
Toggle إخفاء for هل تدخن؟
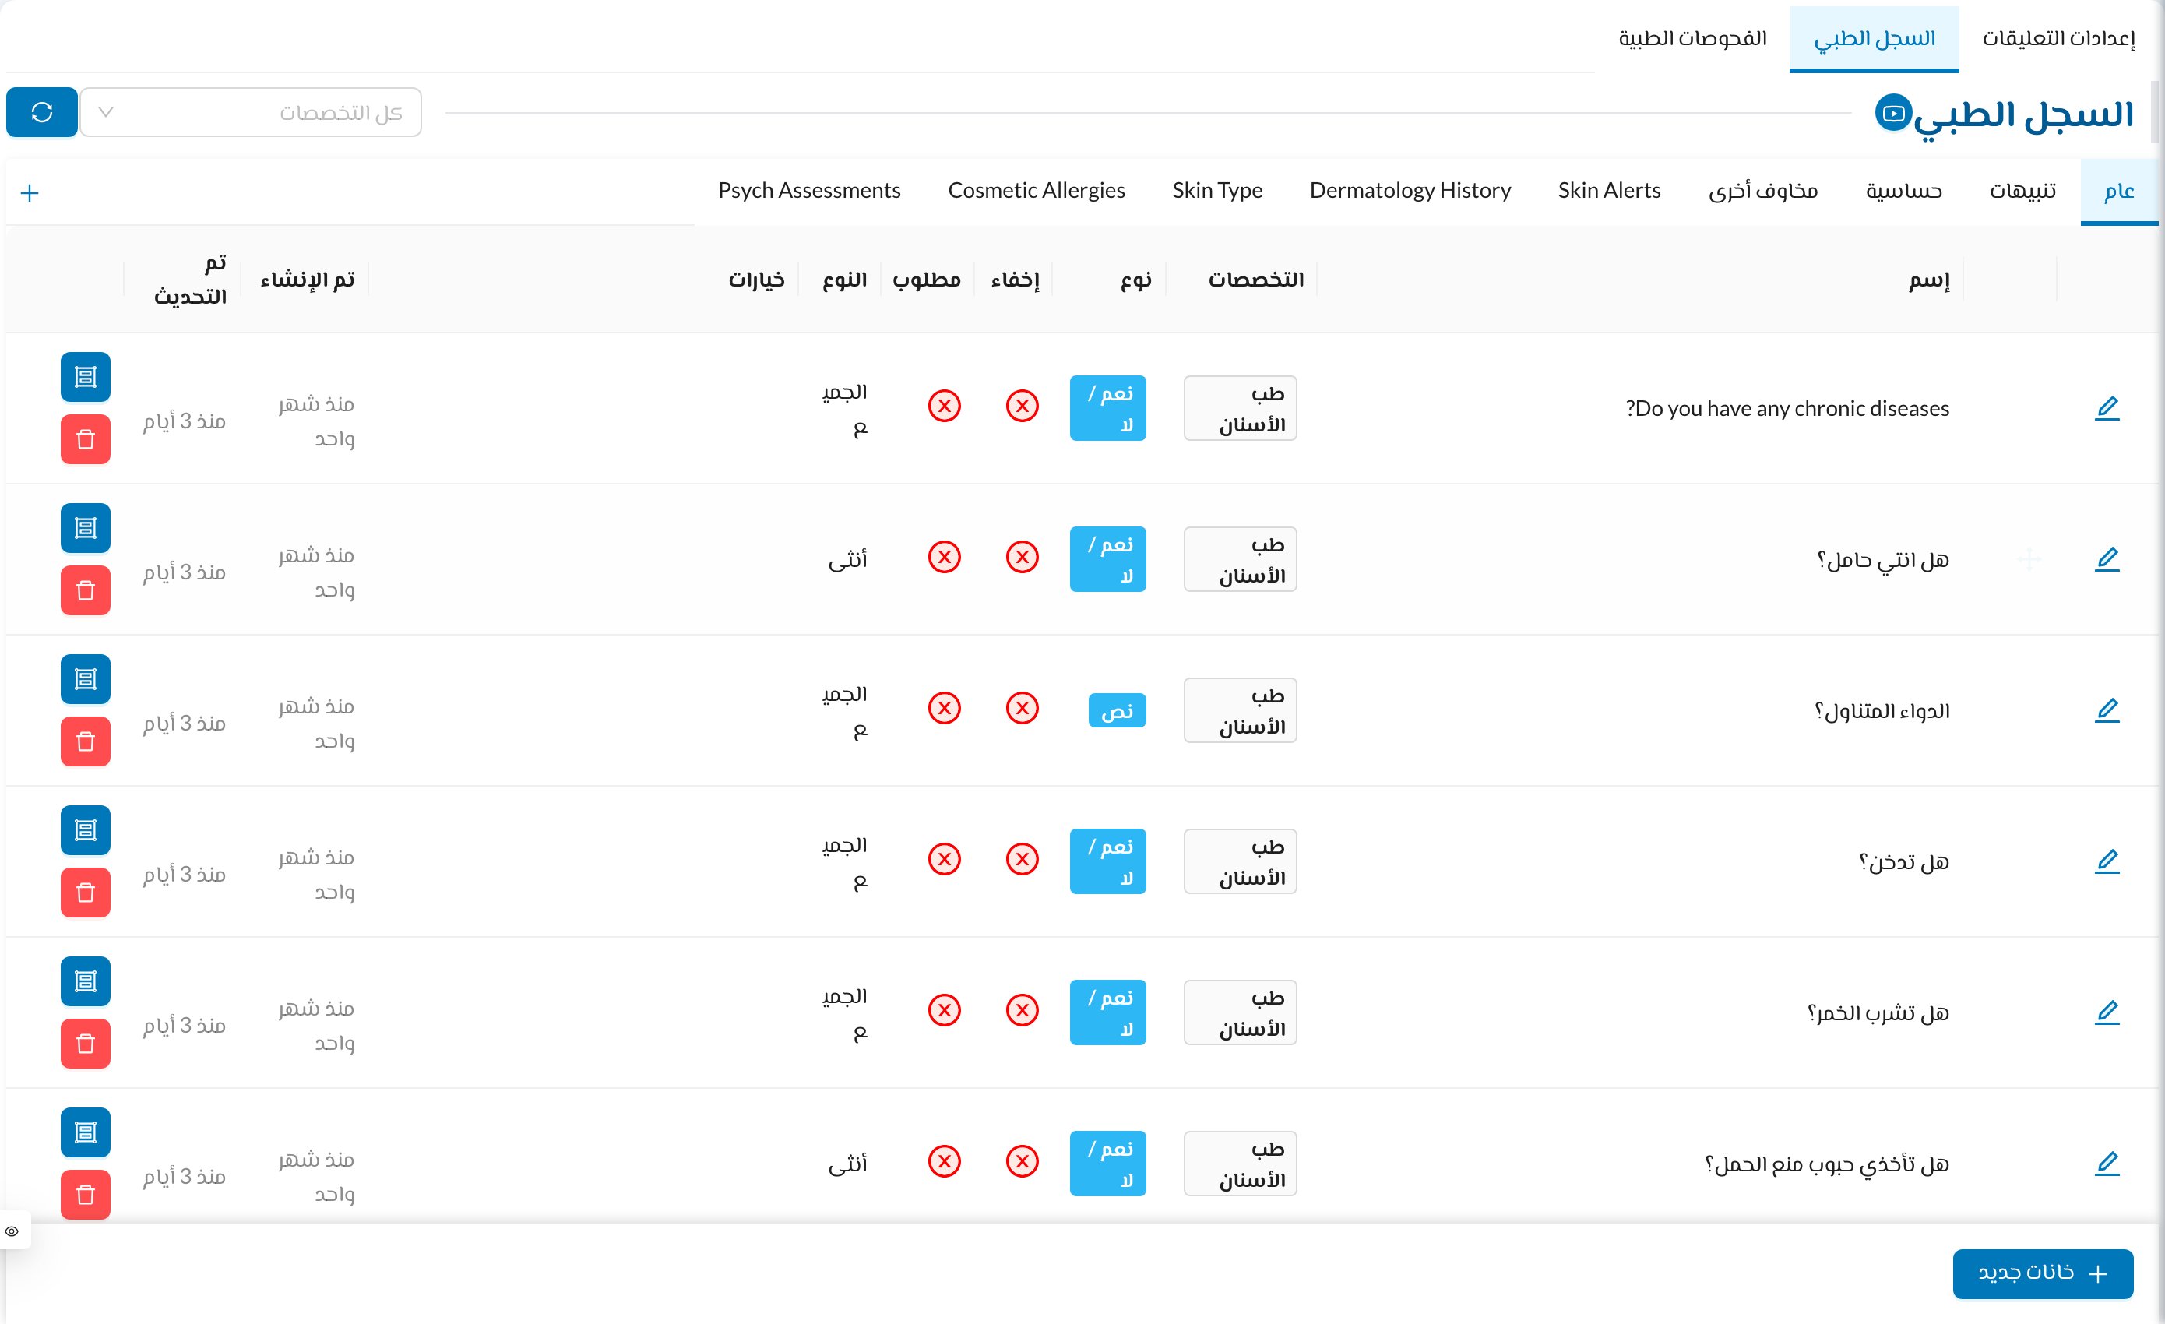point(1022,859)
